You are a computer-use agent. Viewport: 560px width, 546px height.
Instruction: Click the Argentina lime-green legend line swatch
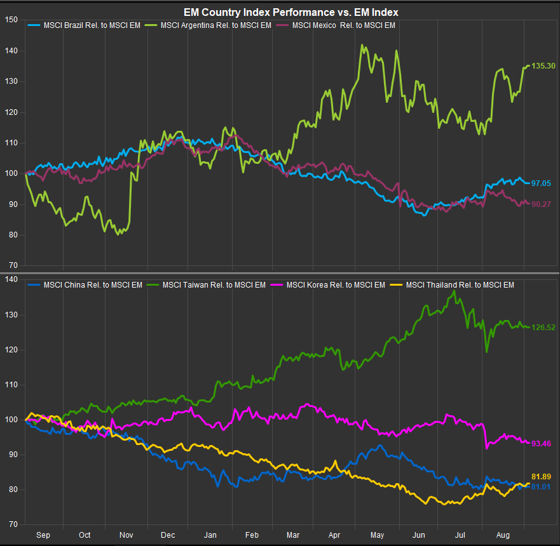coord(151,25)
